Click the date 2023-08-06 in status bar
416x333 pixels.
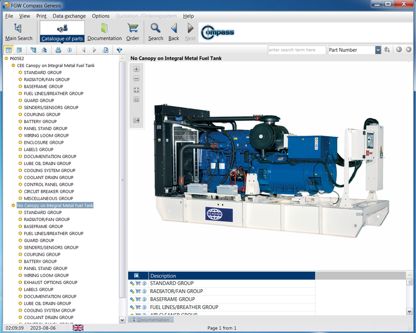click(43, 328)
